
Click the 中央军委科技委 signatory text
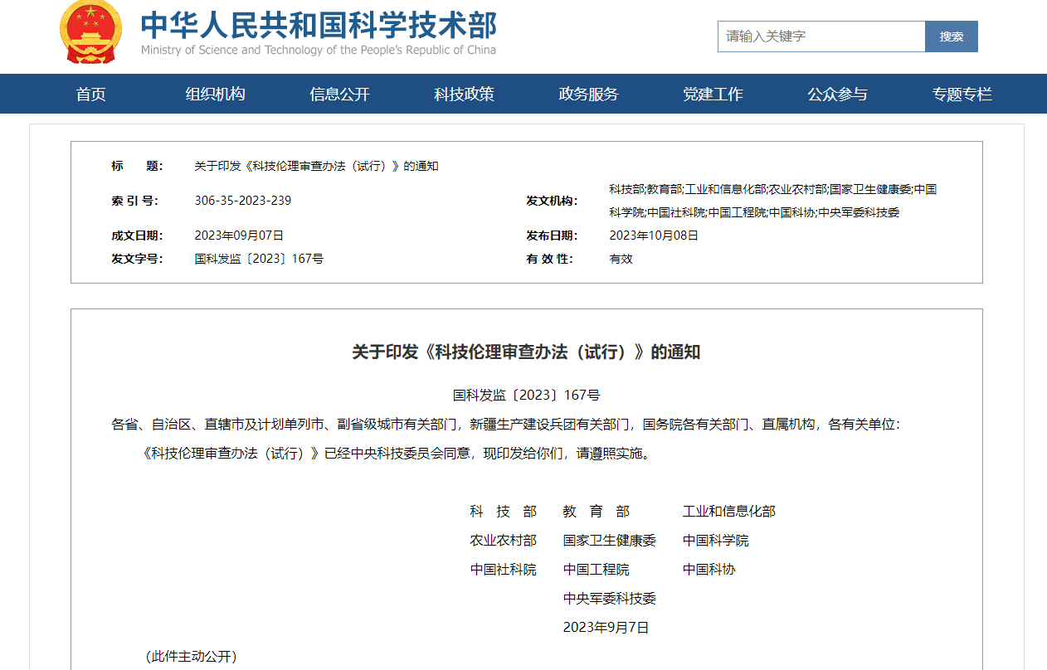coord(609,599)
